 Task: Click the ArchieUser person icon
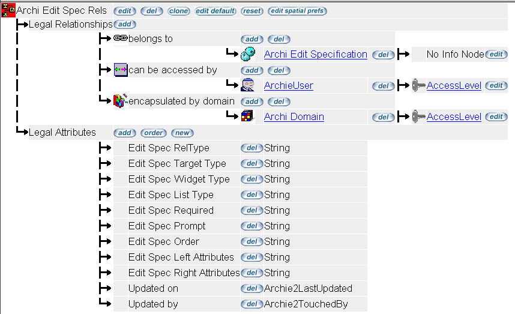click(x=248, y=86)
